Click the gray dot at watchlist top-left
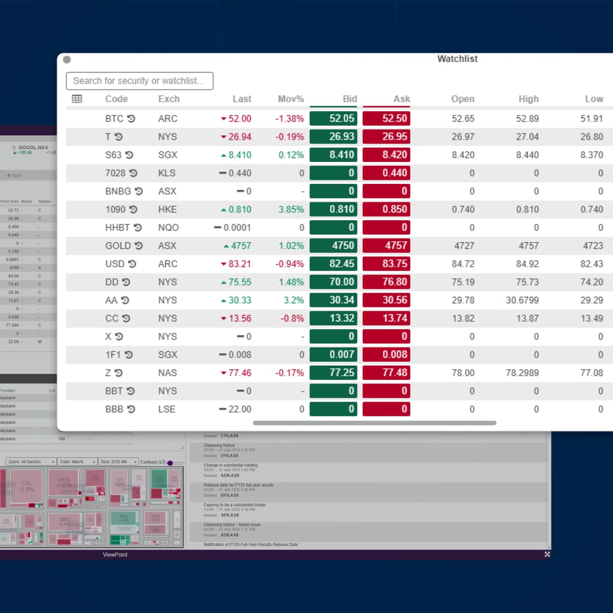 pyautogui.click(x=67, y=60)
